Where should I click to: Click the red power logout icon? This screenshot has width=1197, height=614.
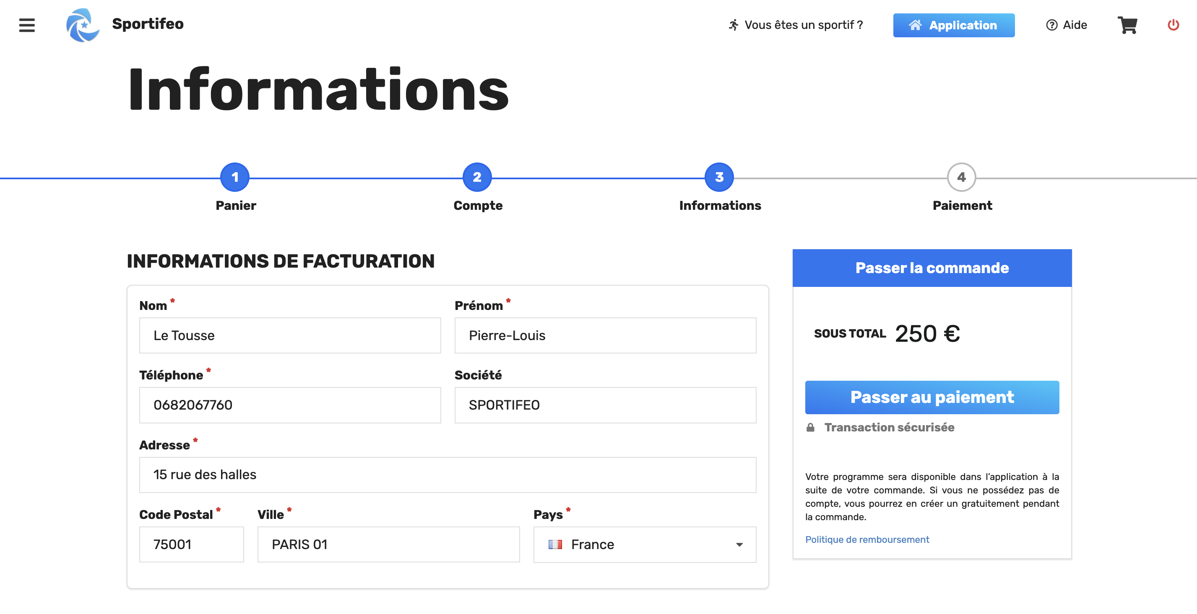click(1173, 25)
